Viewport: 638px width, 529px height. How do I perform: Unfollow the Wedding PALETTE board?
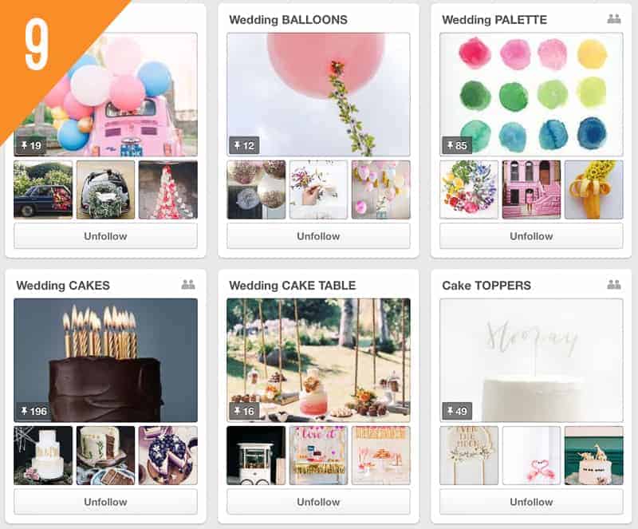pos(531,236)
